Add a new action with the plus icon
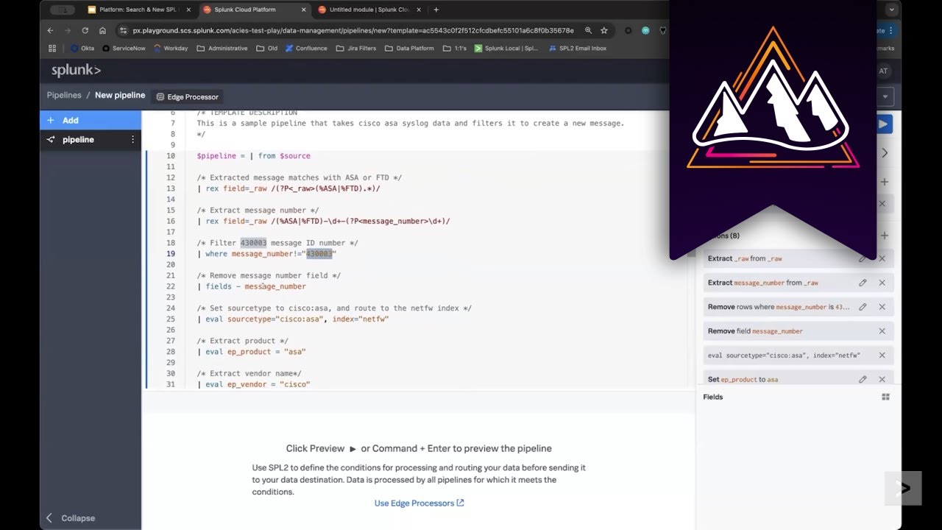 coord(884,236)
